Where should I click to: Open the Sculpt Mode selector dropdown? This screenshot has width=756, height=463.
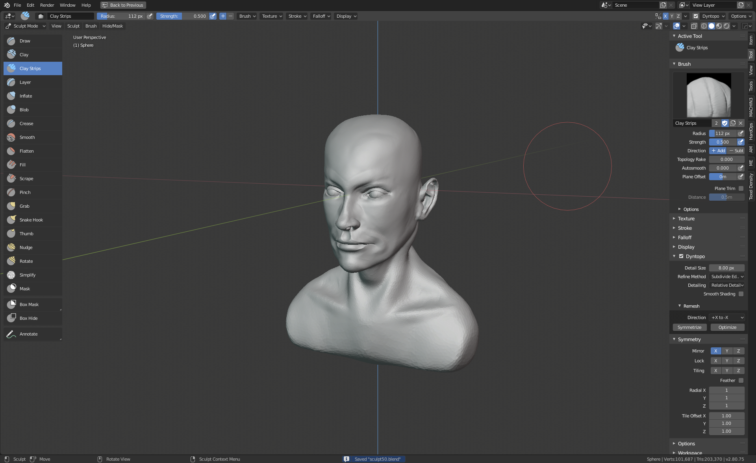tap(26, 26)
